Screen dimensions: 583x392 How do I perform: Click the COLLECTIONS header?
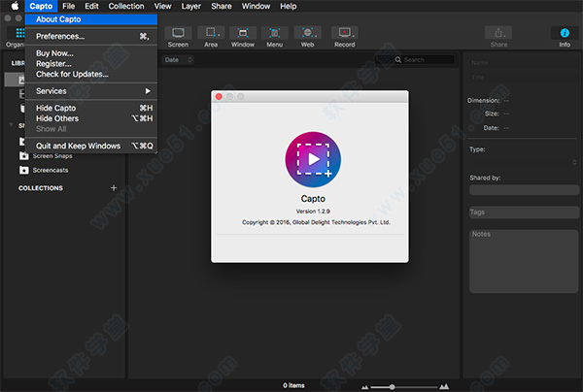(x=41, y=188)
